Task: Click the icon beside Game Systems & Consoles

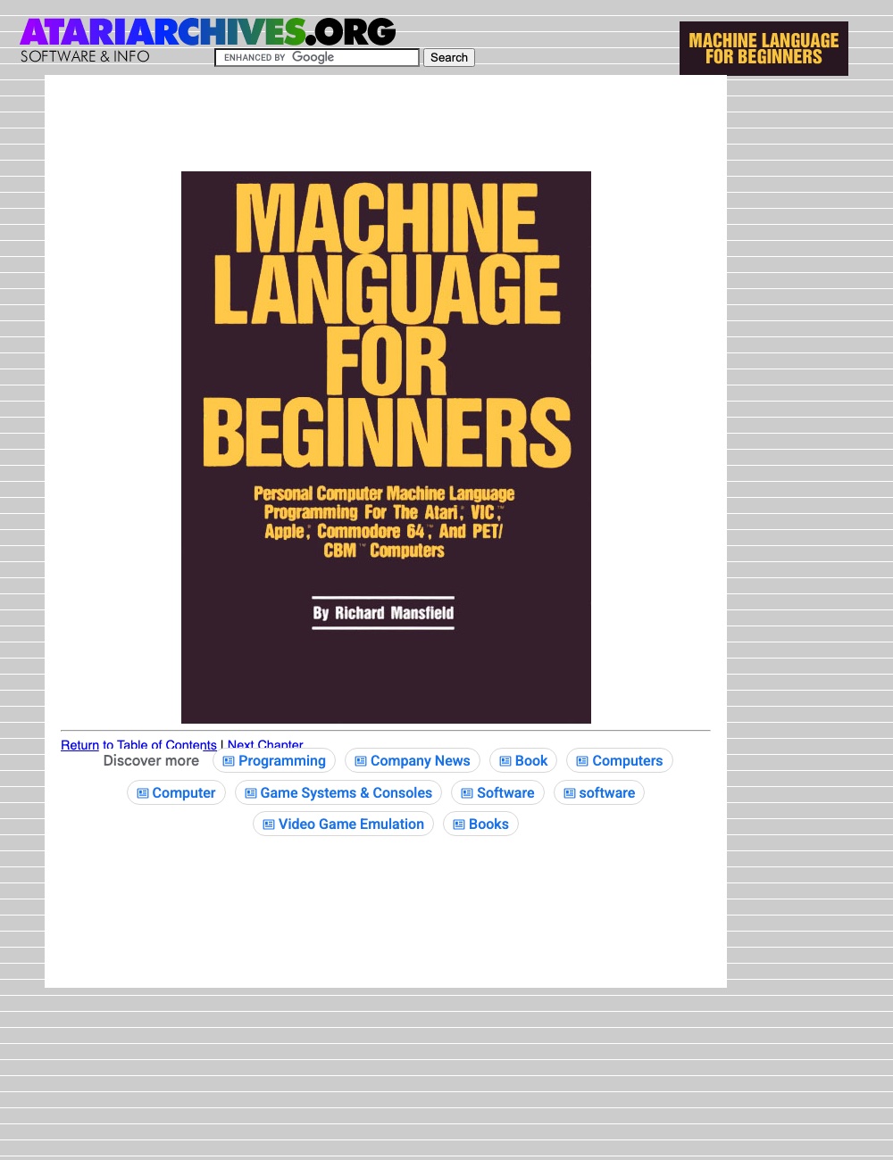Action: [x=251, y=793]
